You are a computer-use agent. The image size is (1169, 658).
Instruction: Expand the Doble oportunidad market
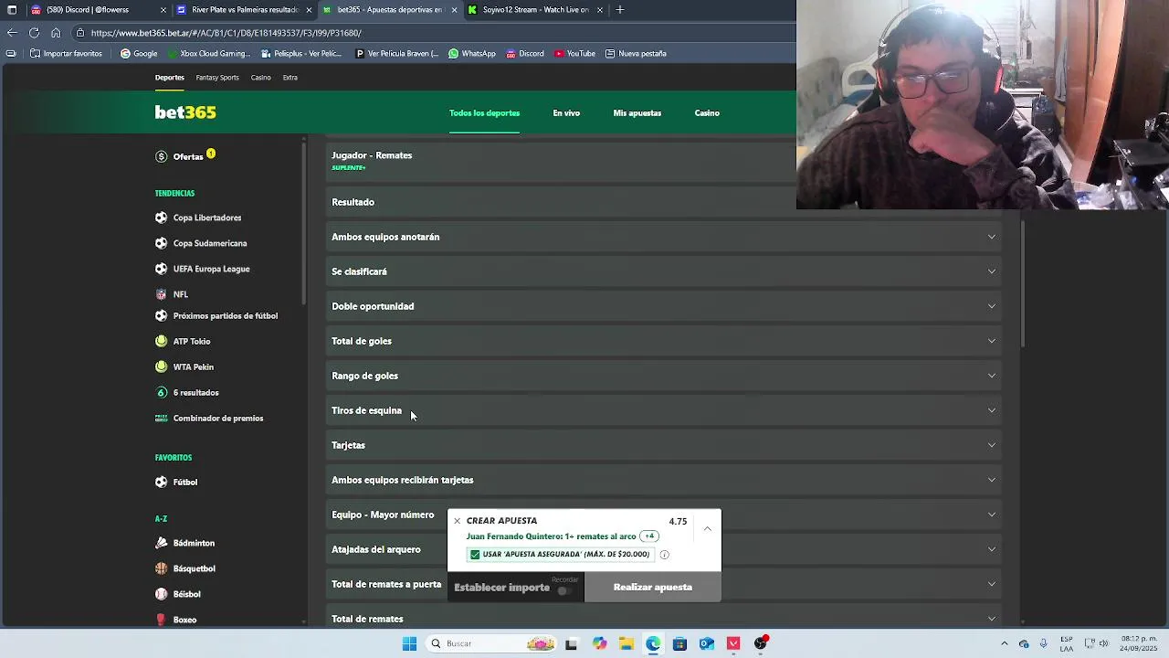pyautogui.click(x=664, y=306)
